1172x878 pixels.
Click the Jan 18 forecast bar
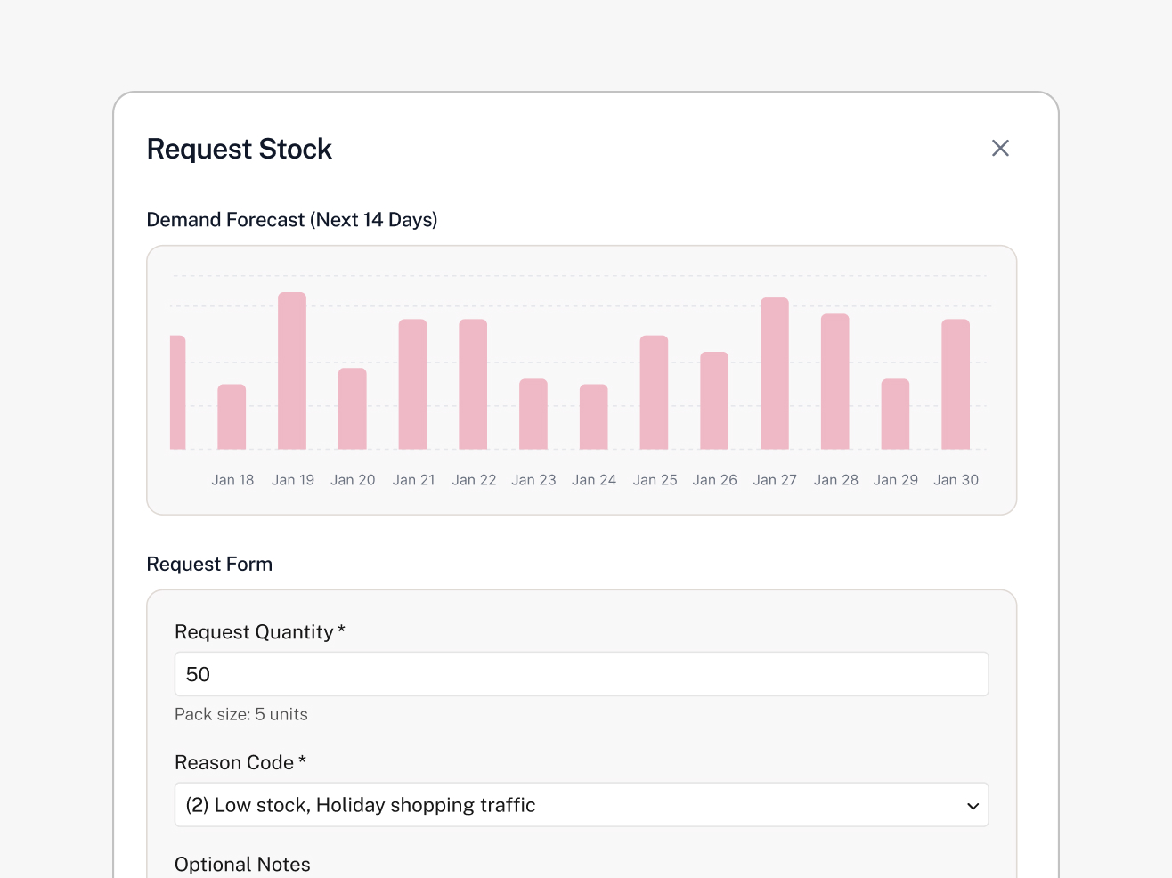[232, 417]
